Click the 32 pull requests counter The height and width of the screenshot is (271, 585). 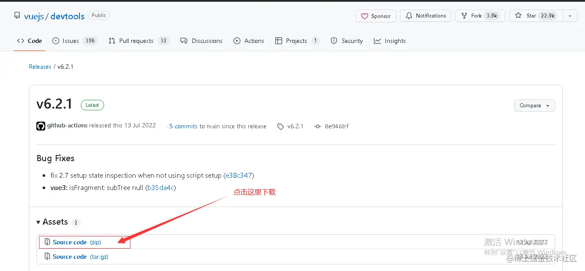click(163, 41)
